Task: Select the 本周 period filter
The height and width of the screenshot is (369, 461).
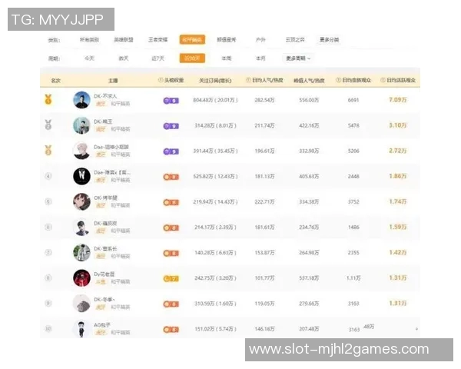Action: (227, 58)
